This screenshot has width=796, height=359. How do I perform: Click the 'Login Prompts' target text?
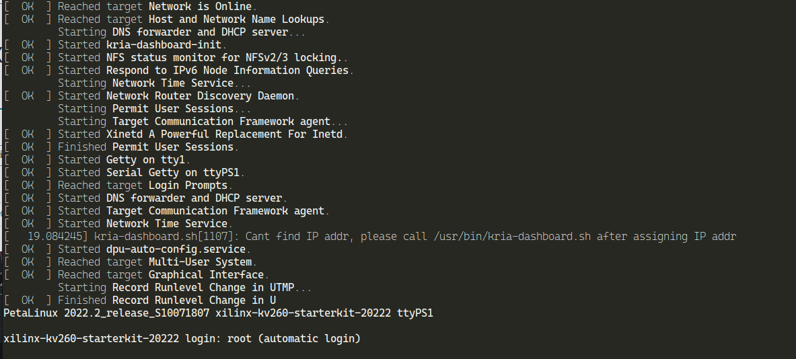point(190,186)
